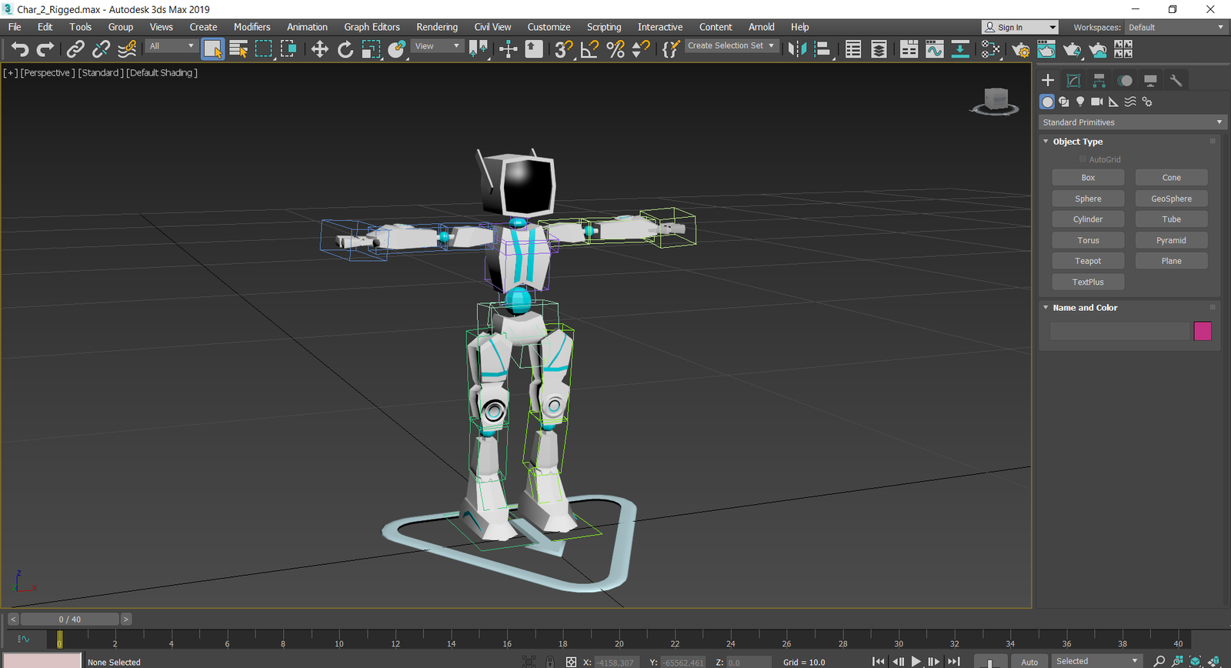Enable the AutoGrid checkbox
This screenshot has height=668, width=1231.
1083,159
